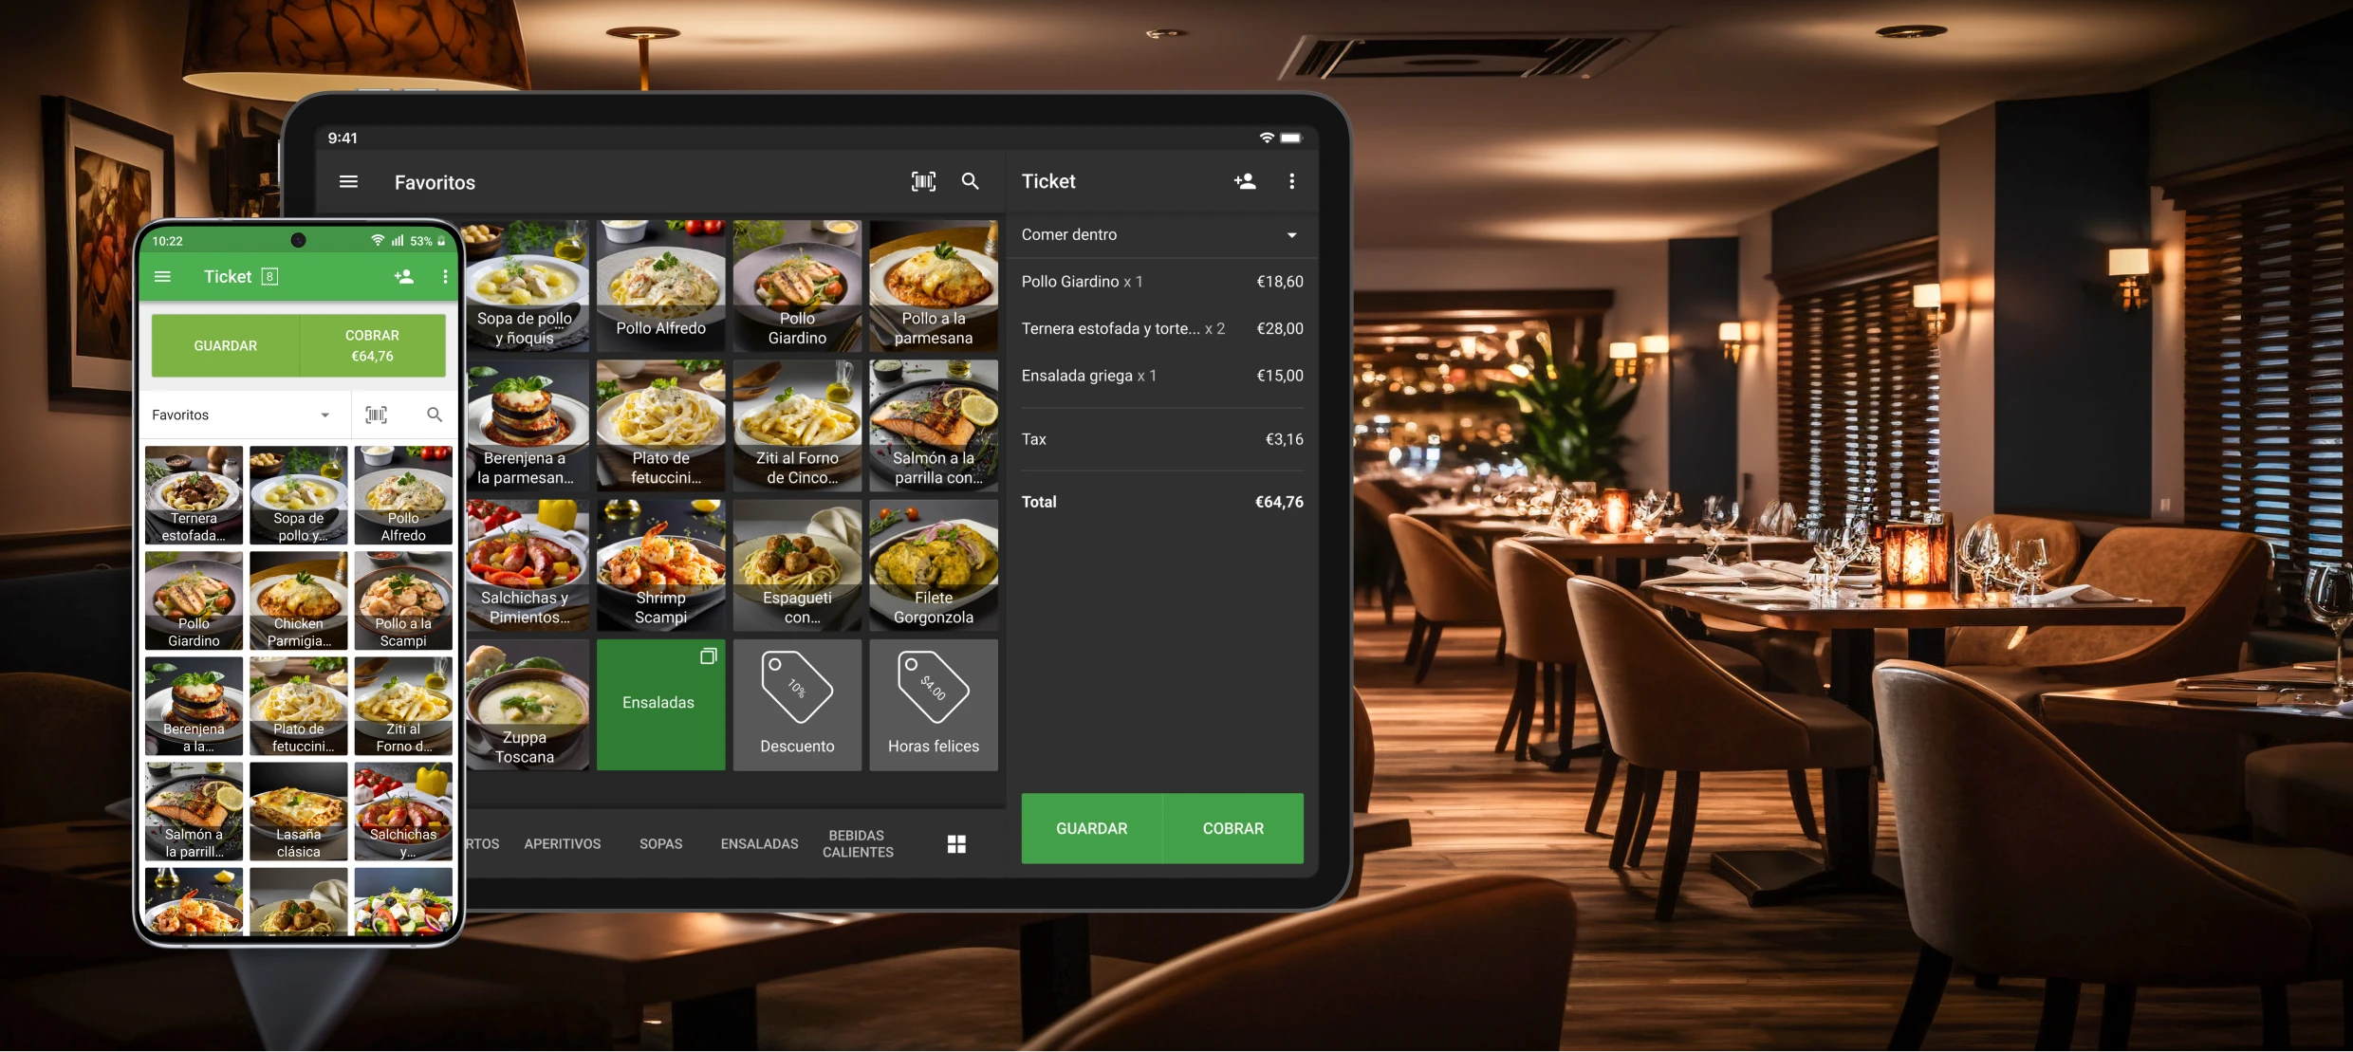Viewport: 2353px width, 1052px height.
Task: Tap the grid view toggle icon
Action: tap(956, 843)
